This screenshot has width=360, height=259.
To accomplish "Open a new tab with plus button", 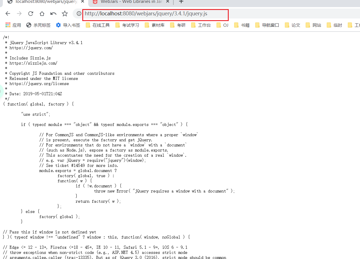I will [181, 2].
